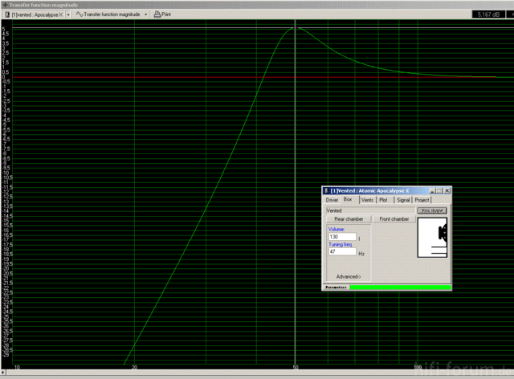Select the Rear chamber button
The image size is (514, 379).
coord(349,218)
